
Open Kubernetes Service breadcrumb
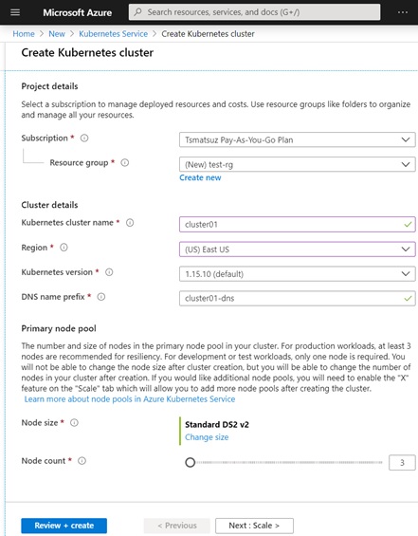(114, 34)
